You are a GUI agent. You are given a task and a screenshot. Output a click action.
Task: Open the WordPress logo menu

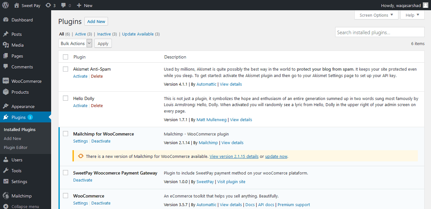5,5
